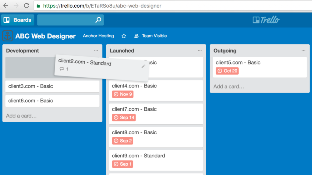
Task: Click the Oct 20 due date badge
Action: (227, 71)
